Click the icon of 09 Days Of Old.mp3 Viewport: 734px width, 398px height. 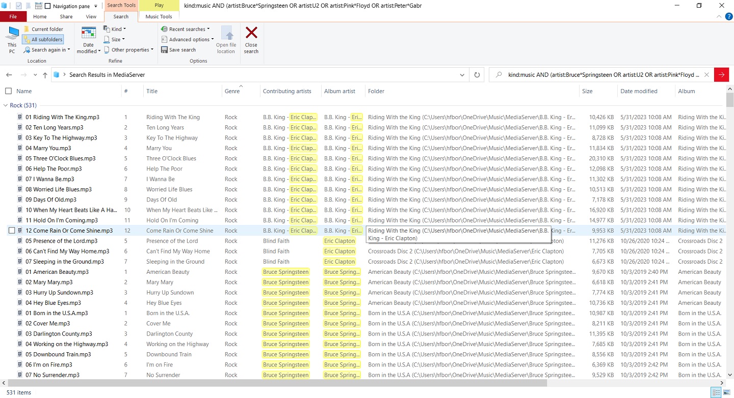tap(20, 200)
